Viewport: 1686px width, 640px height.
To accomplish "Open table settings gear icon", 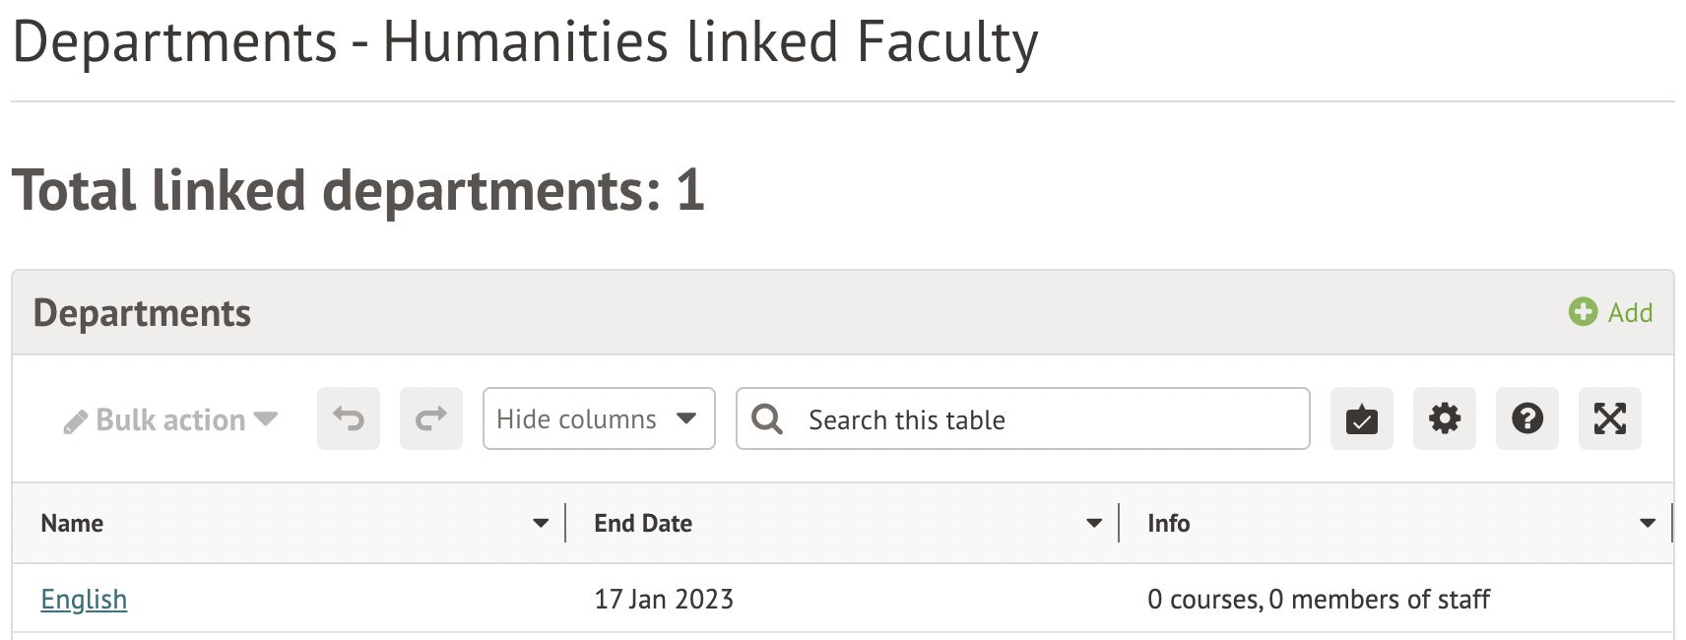I will tap(1444, 419).
